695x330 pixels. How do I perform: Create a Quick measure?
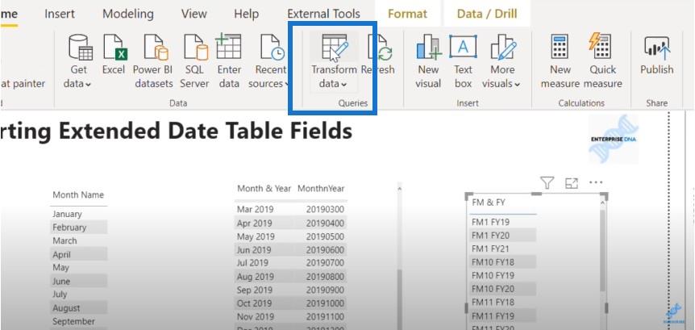602,61
